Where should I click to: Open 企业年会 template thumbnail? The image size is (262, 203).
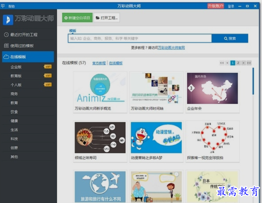[213, 88]
